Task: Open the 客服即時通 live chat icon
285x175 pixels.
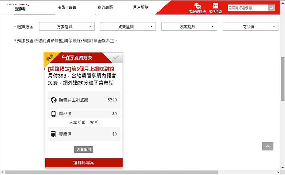Action: tap(197, 6)
